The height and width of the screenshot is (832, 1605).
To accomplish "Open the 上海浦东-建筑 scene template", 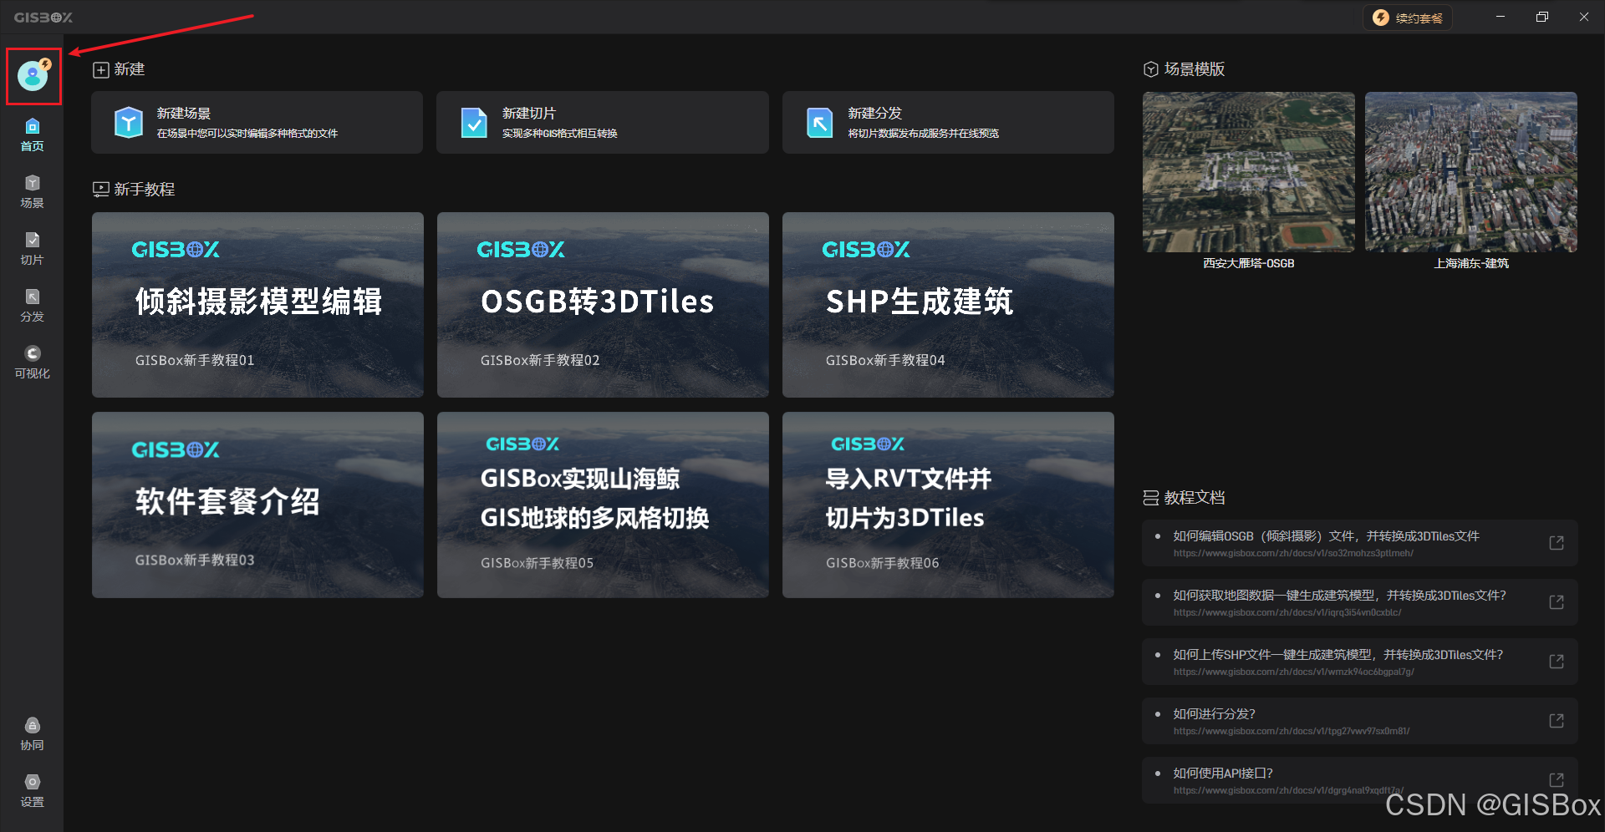I will [1471, 172].
